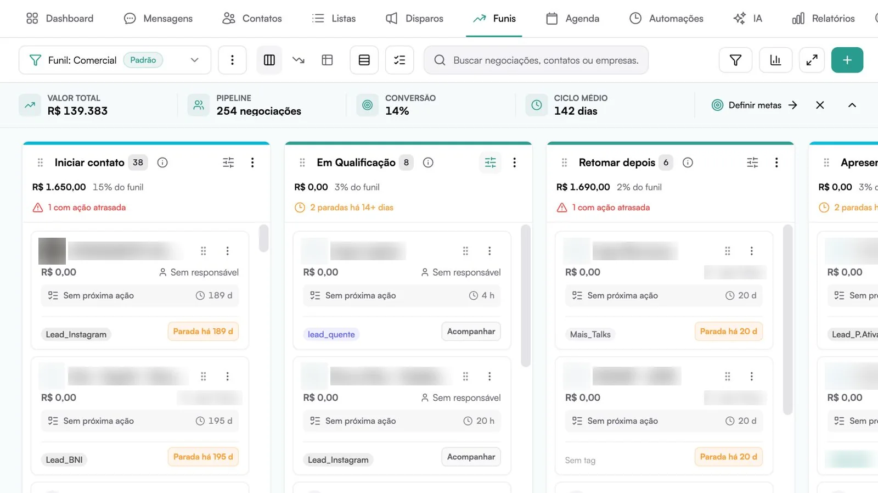The image size is (878, 493).
Task: Toggle card layout view button
Action: click(x=364, y=60)
